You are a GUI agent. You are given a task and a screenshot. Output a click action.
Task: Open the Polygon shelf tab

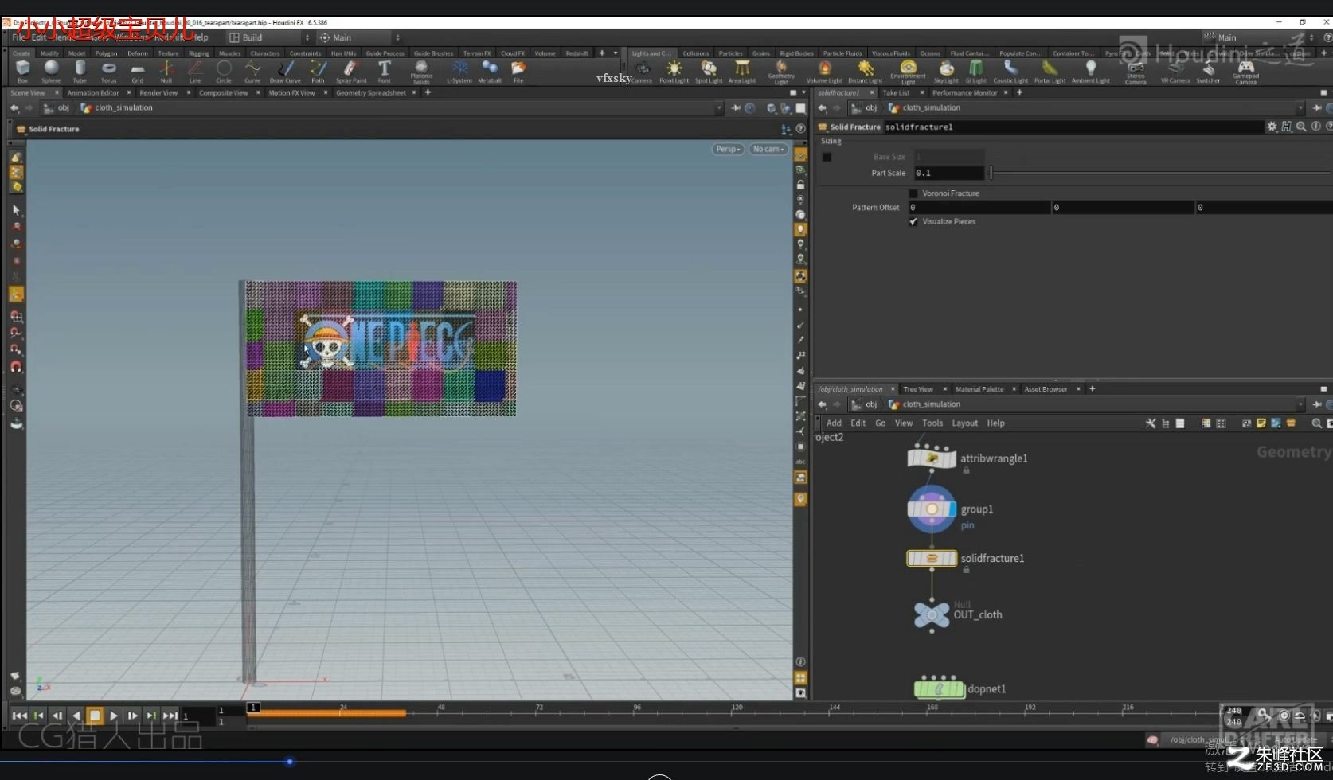coord(106,53)
